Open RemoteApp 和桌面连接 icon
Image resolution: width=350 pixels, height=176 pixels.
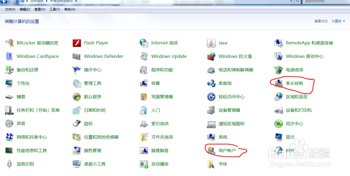pyautogui.click(x=279, y=43)
